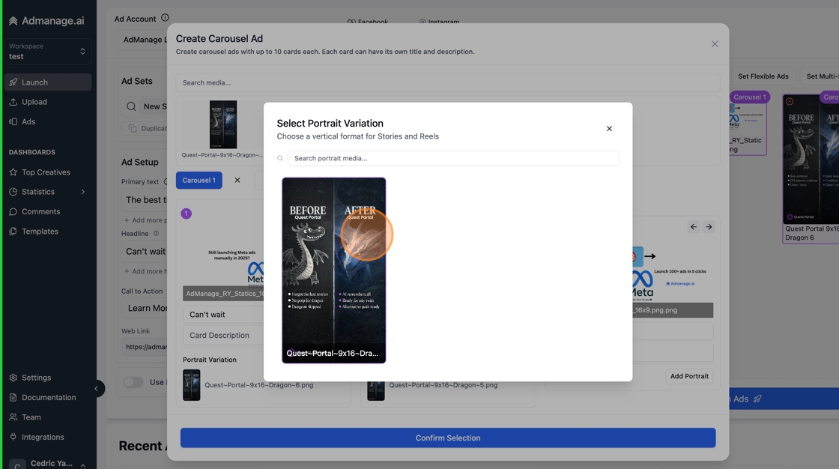839x469 pixels.
Task: Open Settings in sidebar
Action: [48, 378]
